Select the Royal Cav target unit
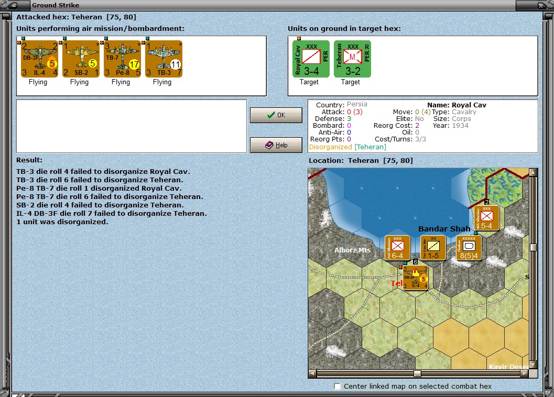Image resolution: width=554 pixels, height=397 pixels. click(x=311, y=59)
